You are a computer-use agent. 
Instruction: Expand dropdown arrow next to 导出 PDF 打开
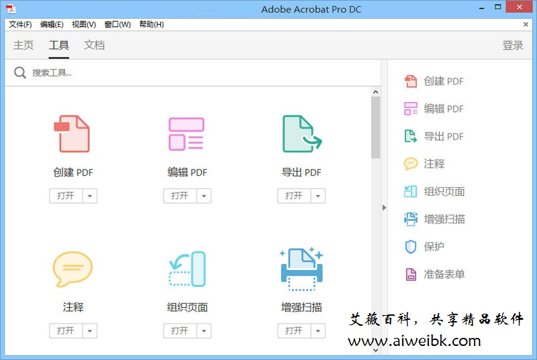pos(318,196)
